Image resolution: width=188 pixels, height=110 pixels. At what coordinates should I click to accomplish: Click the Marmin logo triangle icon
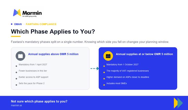(17, 13)
